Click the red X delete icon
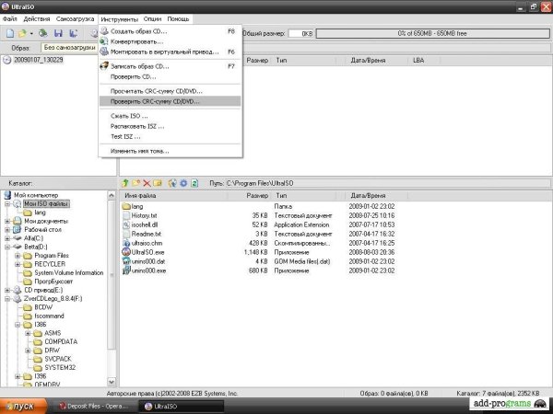This screenshot has width=553, height=414. pyautogui.click(x=147, y=183)
